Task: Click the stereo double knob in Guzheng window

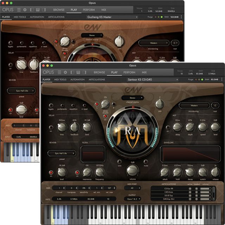Action: (65, 41)
